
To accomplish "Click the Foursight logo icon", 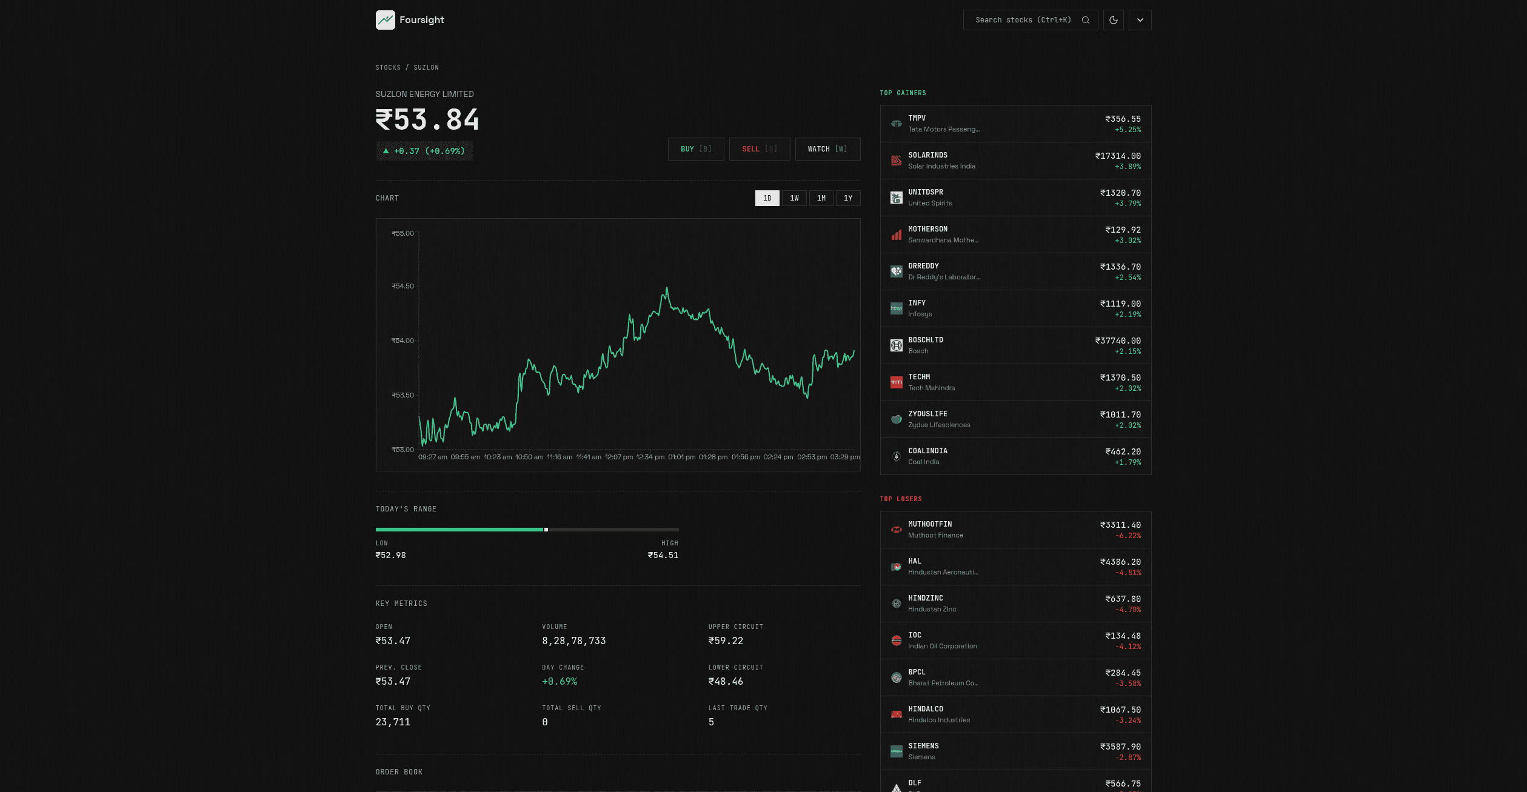I will click(385, 20).
